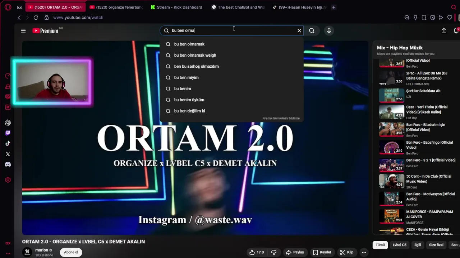Select the Tümü filter chip
The width and height of the screenshot is (460, 258).
[380, 245]
